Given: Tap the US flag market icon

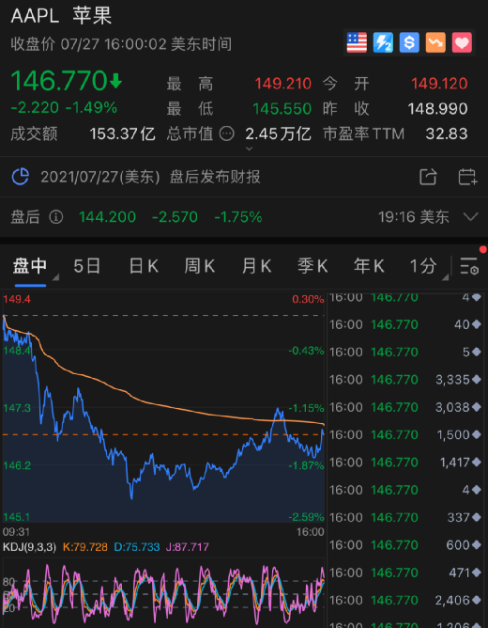Looking at the screenshot, I should pyautogui.click(x=357, y=42).
